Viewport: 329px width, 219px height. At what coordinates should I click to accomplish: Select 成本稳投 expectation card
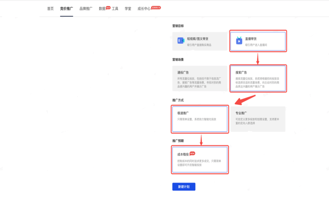click(200, 160)
